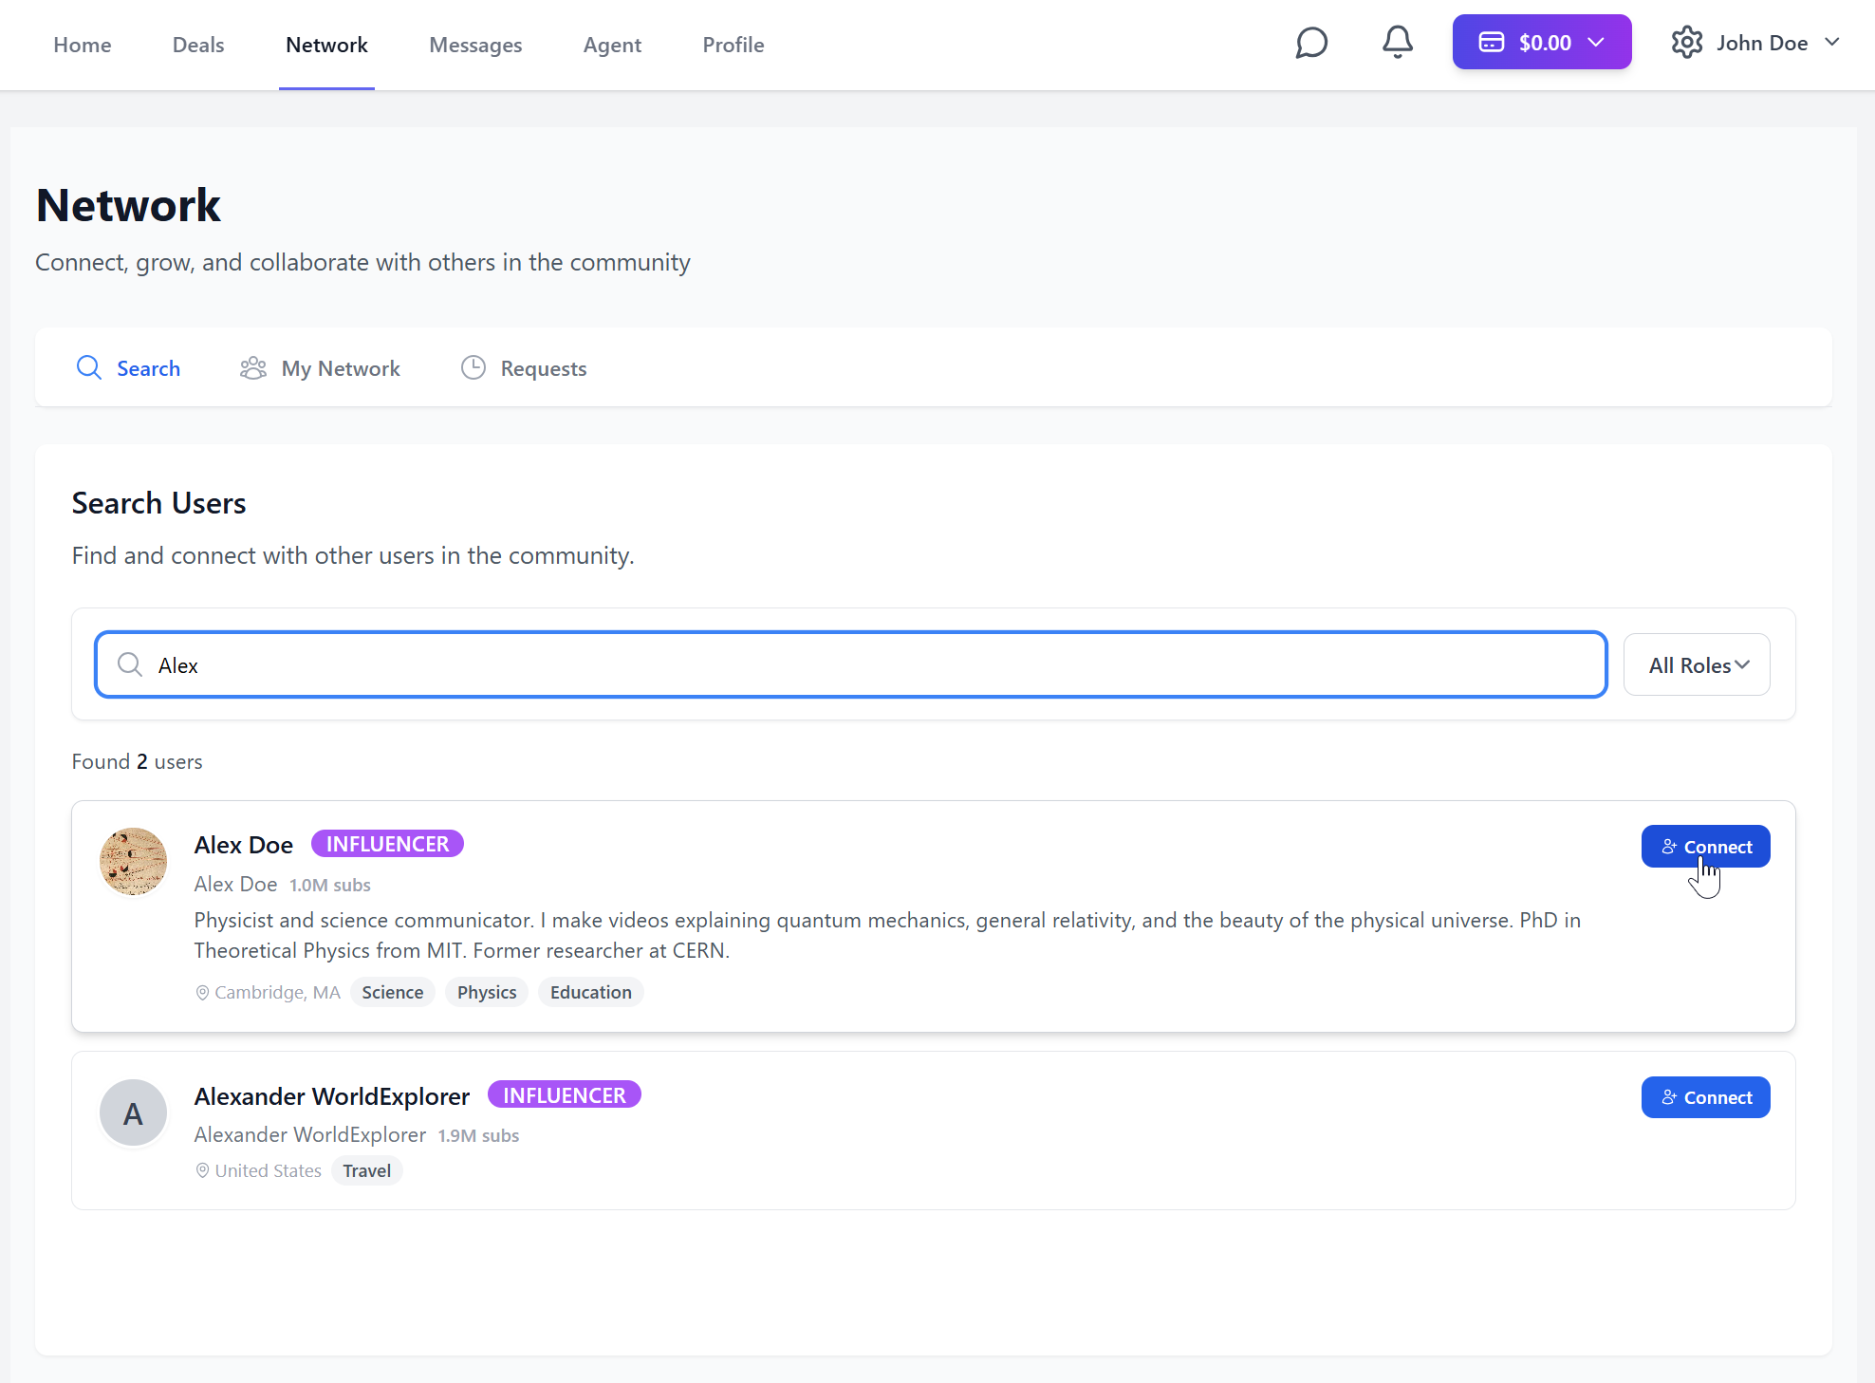Open the Profile nav item

pyautogui.click(x=733, y=45)
